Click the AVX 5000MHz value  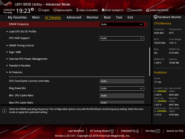pyautogui.click(x=162, y=101)
